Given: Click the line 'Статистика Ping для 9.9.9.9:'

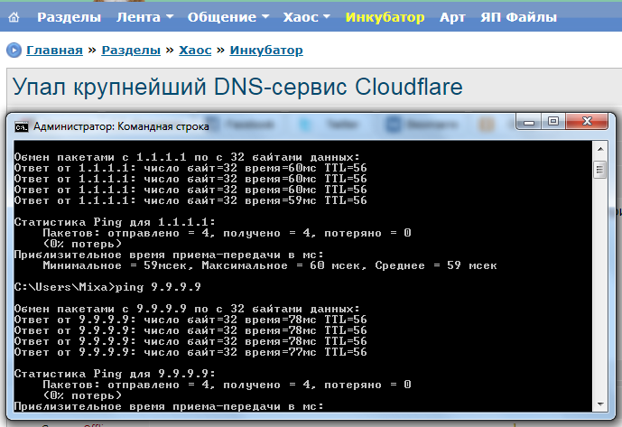Looking at the screenshot, I should (115, 374).
